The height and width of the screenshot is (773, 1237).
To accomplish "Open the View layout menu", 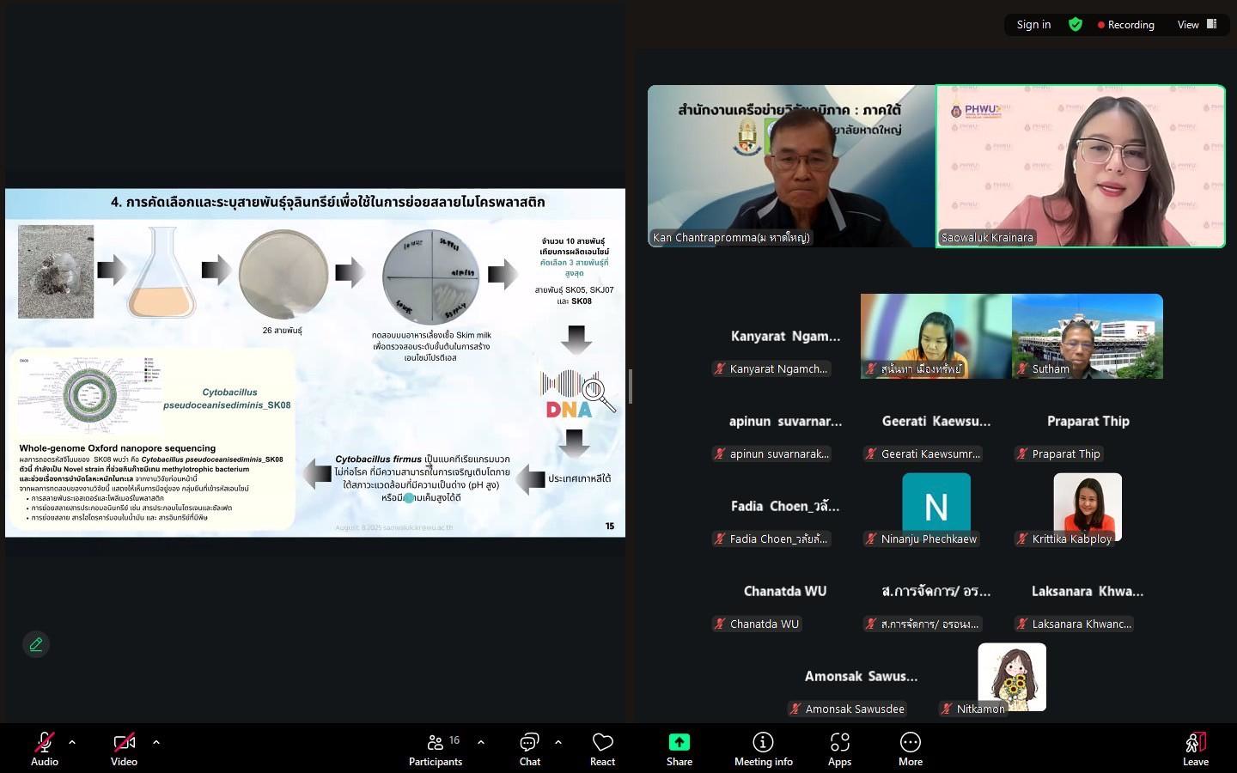I will coord(1197,25).
